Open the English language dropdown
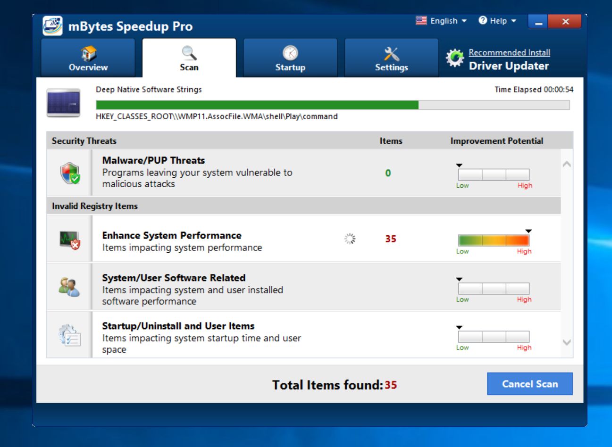 click(x=442, y=21)
